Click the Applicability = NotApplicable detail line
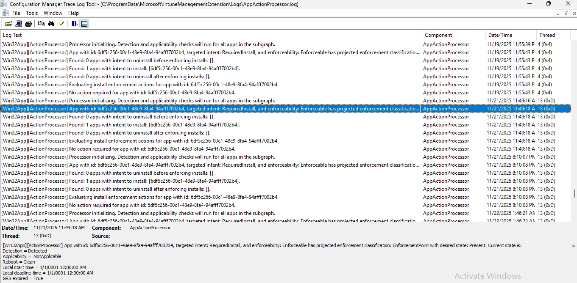The width and height of the screenshot is (577, 283). point(32,256)
